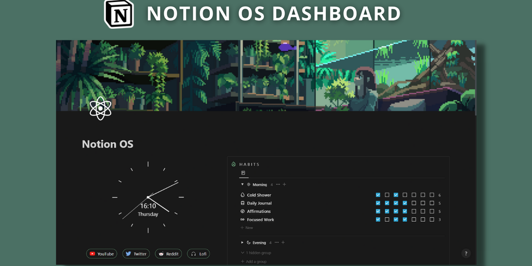Image resolution: width=532 pixels, height=266 pixels.
Task: Click the HABITS heading text
Action: [249, 164]
